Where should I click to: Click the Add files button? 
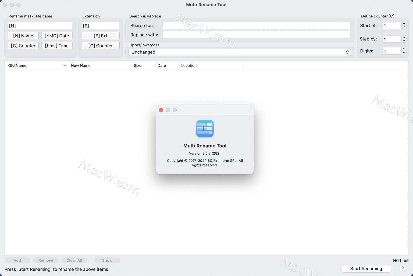(x=17, y=260)
